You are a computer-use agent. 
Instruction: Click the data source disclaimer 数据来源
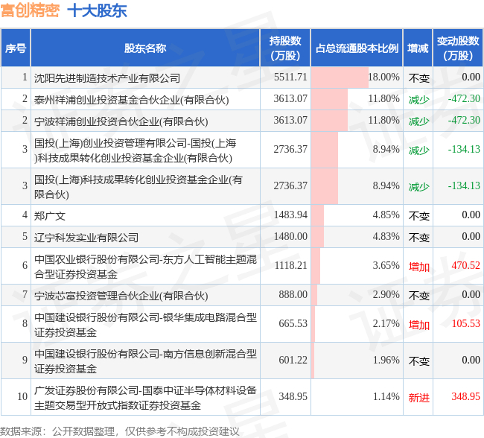[x=120, y=431]
